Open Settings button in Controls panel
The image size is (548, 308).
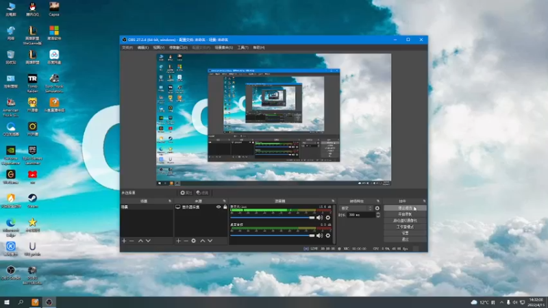[405, 233]
